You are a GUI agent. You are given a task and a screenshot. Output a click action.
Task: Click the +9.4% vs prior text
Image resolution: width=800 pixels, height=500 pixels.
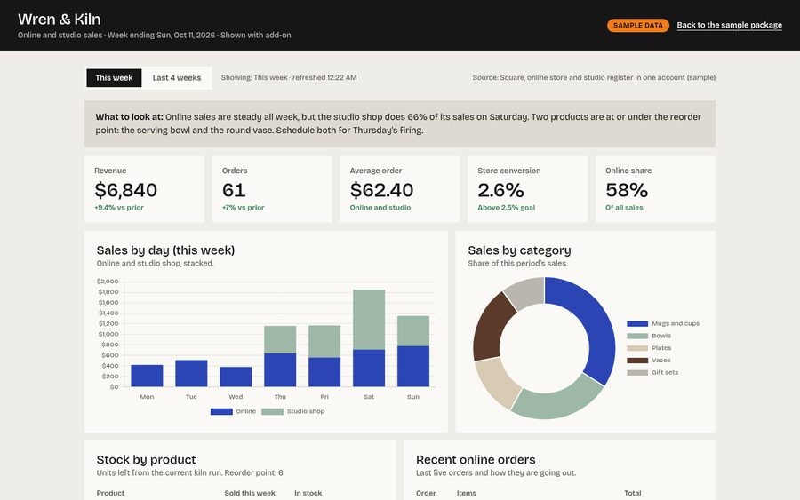pyautogui.click(x=119, y=208)
